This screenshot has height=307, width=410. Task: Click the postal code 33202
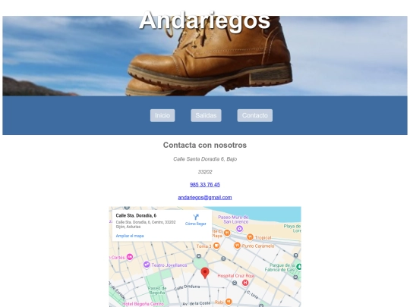tap(205, 172)
